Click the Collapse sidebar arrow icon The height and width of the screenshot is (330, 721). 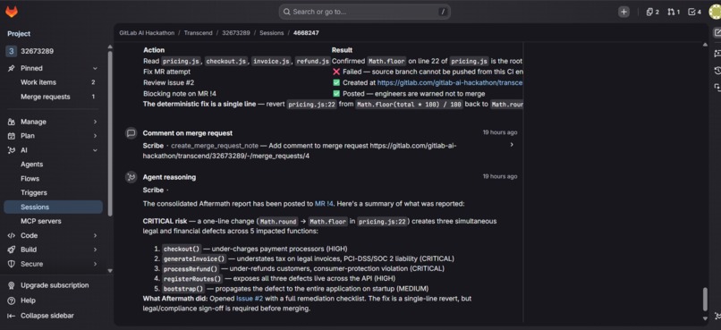pyautogui.click(x=12, y=316)
